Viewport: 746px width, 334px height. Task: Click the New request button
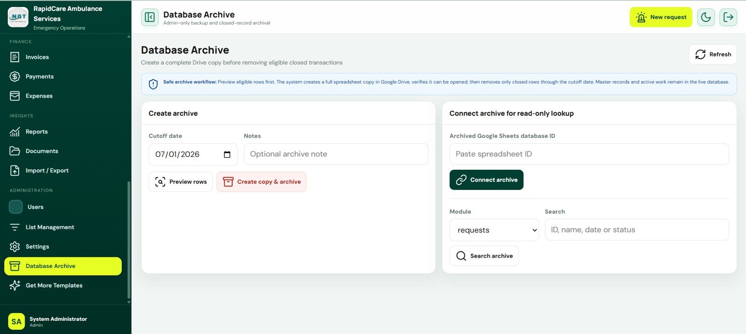click(x=661, y=17)
